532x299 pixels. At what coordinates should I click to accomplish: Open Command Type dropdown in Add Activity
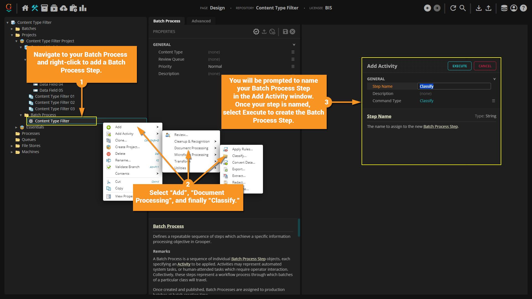click(x=493, y=101)
